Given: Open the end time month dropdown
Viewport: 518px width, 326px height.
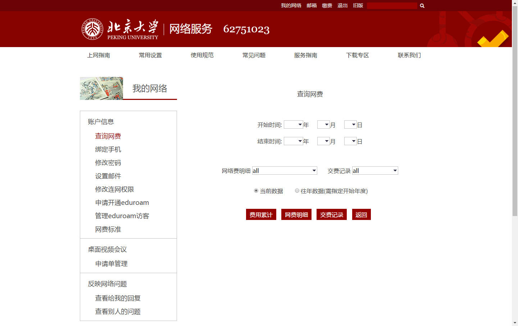Looking at the screenshot, I should click(x=323, y=141).
